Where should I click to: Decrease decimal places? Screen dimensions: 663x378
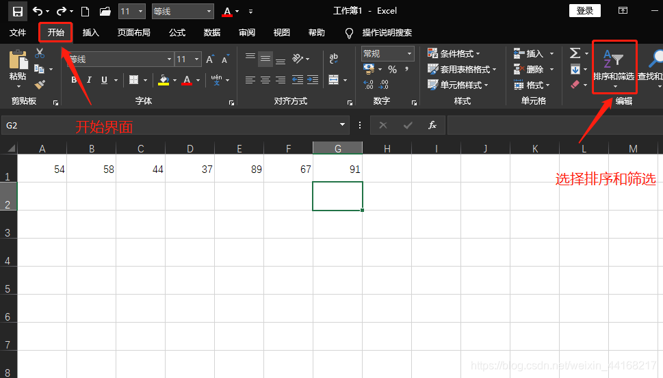383,85
